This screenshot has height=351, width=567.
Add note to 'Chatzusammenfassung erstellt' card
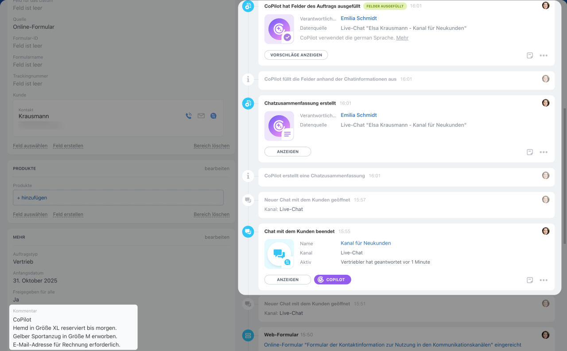click(530, 152)
